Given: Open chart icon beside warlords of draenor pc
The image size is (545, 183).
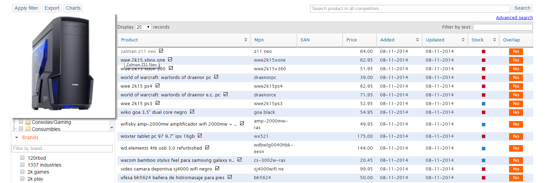Looking at the screenshot, I should click(x=216, y=77).
